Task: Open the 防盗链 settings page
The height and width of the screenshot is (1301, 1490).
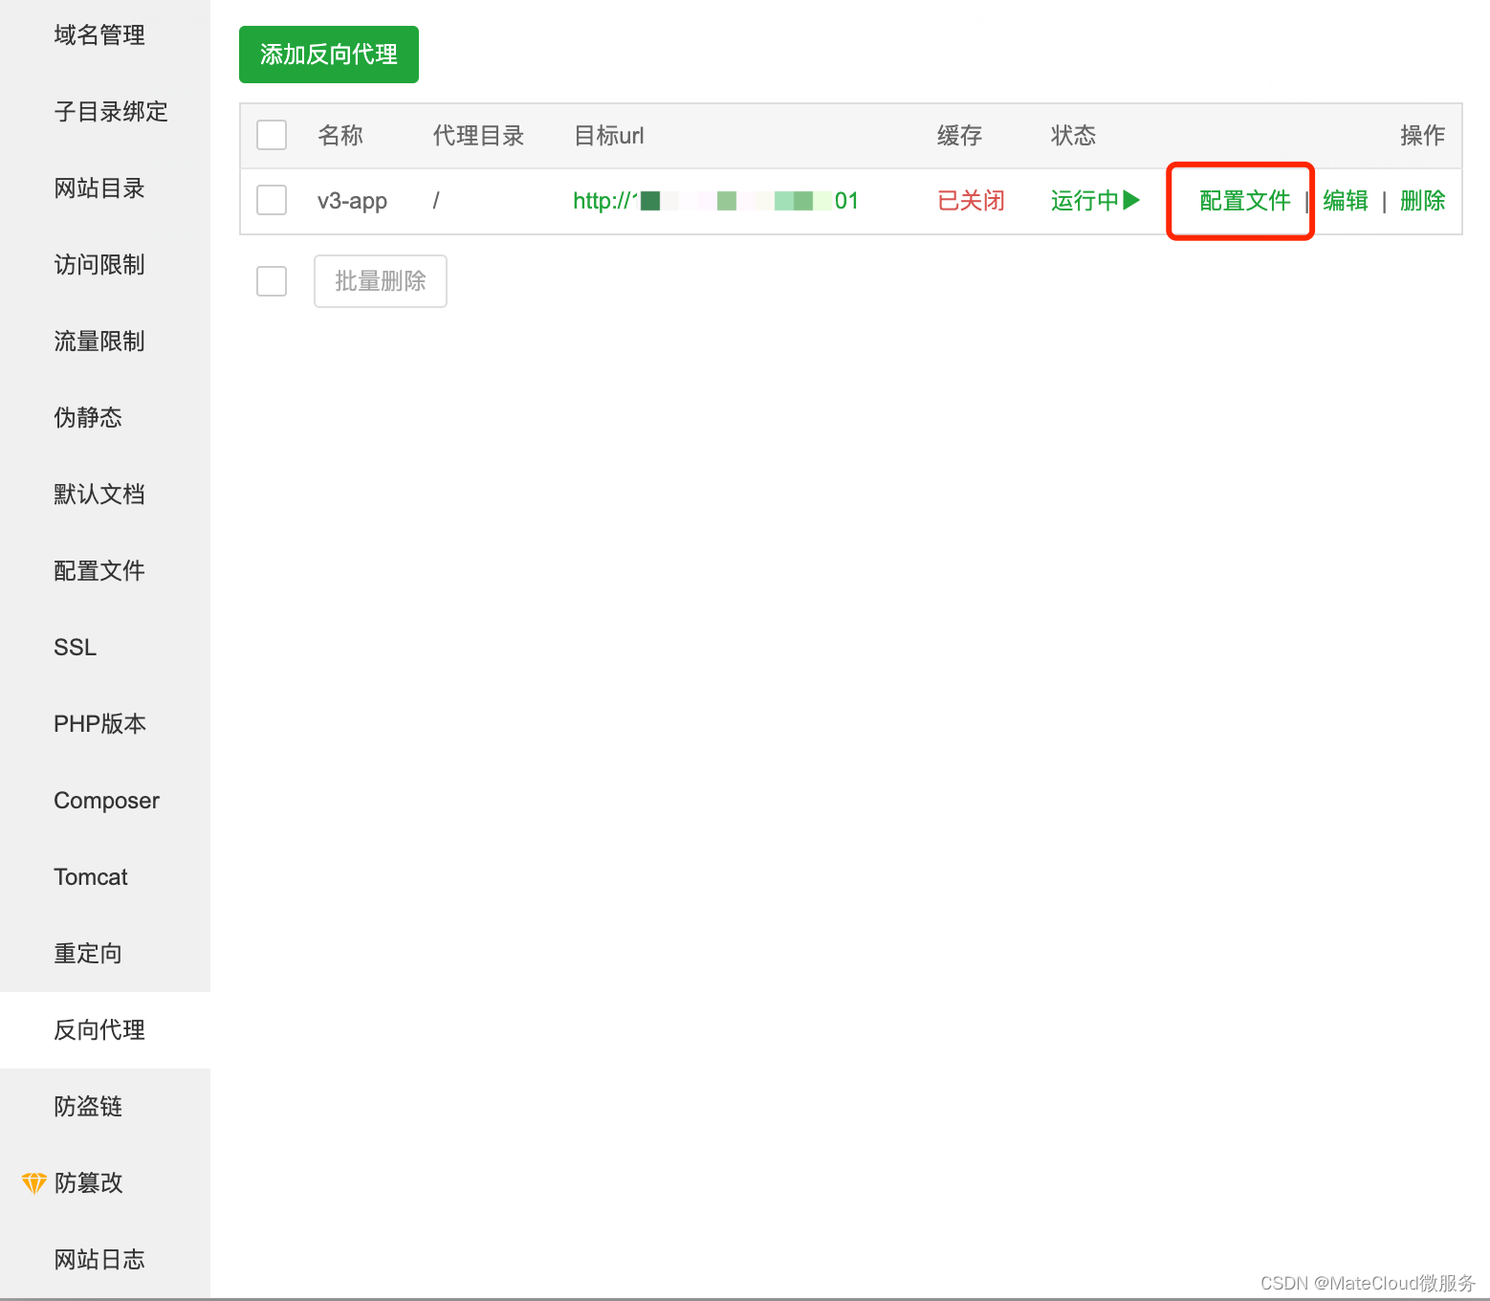Action: coord(88,1107)
